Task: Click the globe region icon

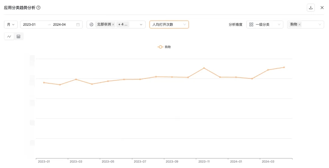Action: point(91,25)
